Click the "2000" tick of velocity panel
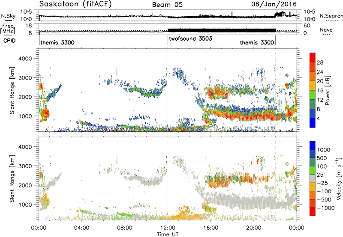The width and height of the screenshot is (343, 237). [x=25, y=185]
